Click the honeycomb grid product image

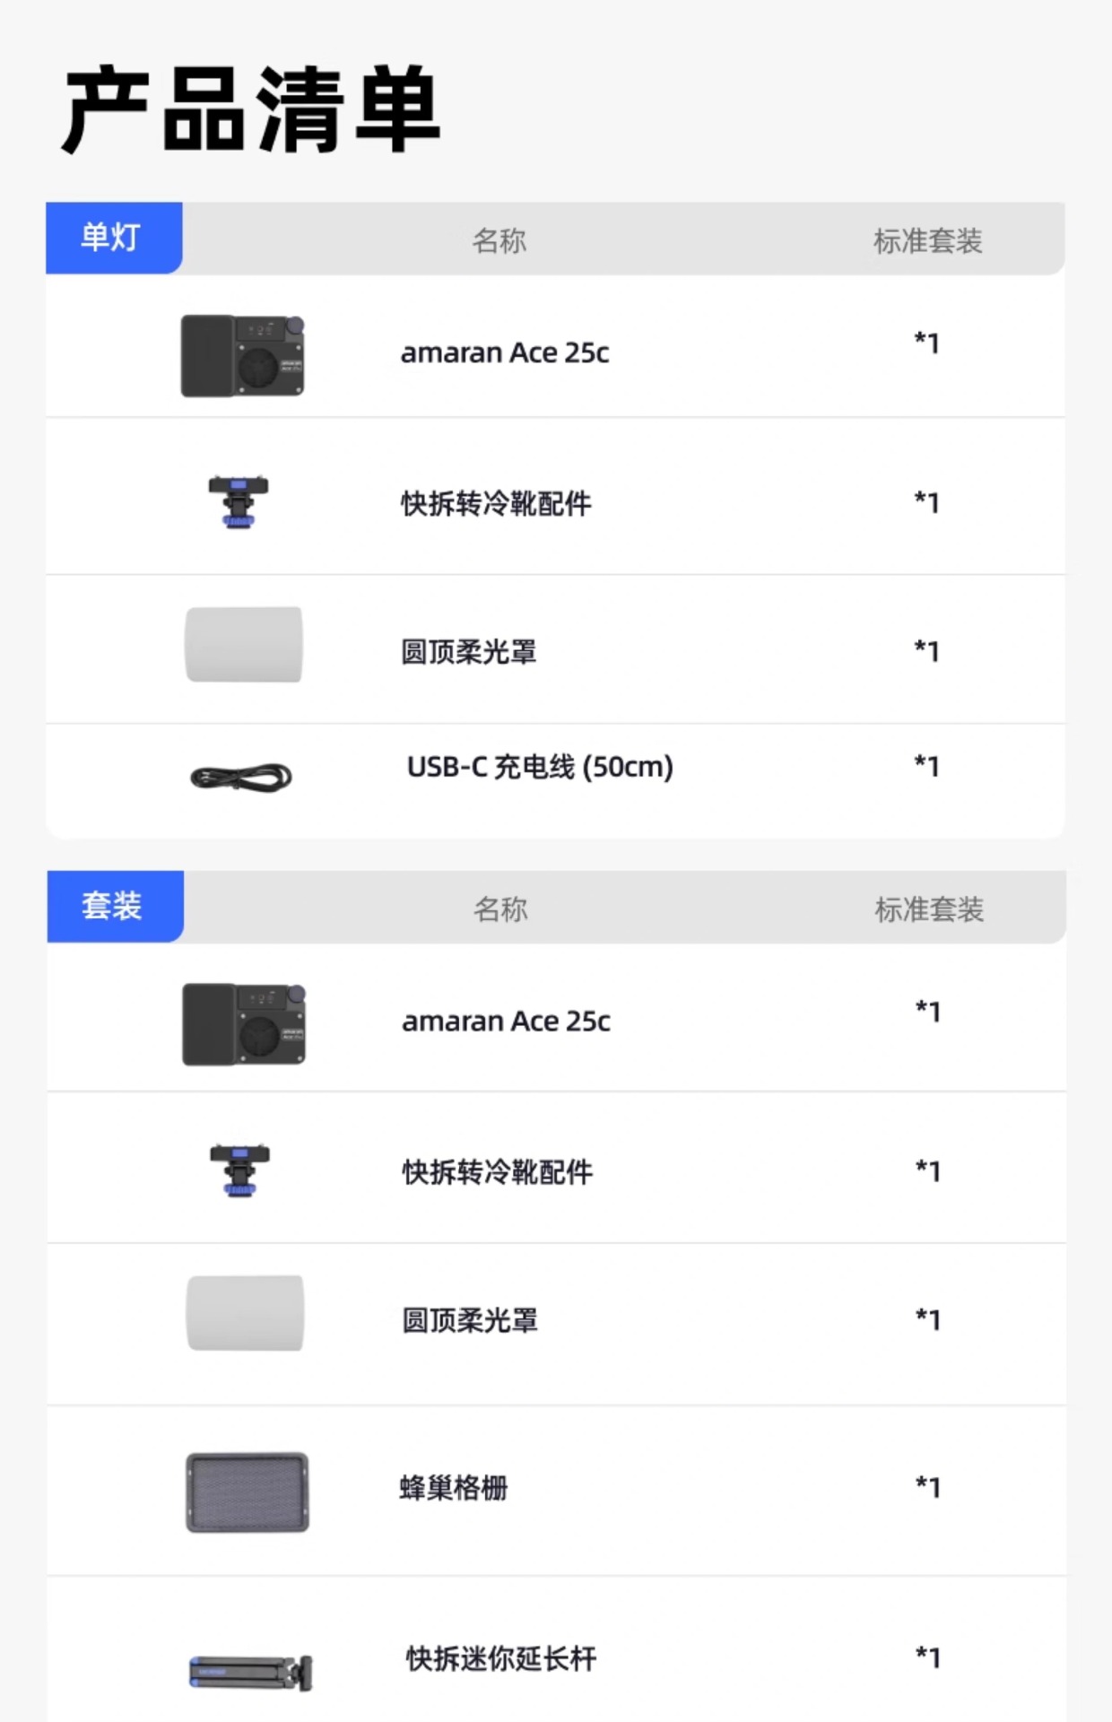[x=248, y=1492]
